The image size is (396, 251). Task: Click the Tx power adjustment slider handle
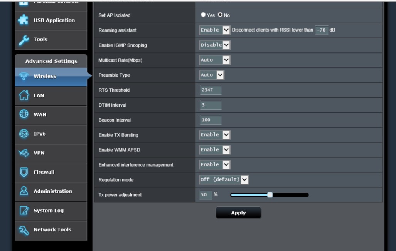270,195
